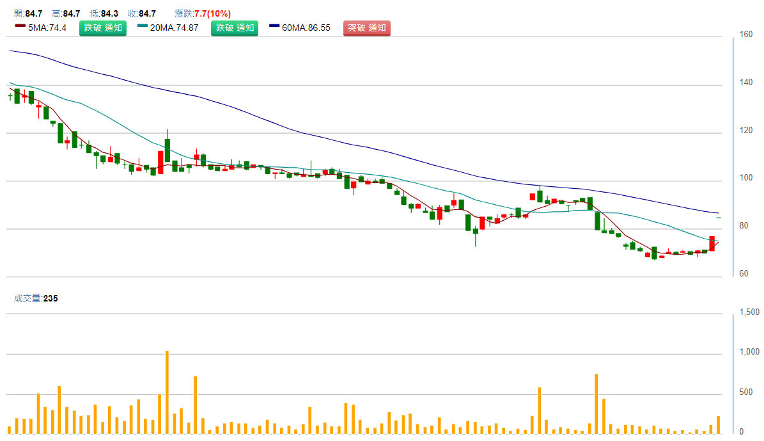The height and width of the screenshot is (441, 764).
Task: Click the latest red candlestick near 75
Action: (712, 243)
